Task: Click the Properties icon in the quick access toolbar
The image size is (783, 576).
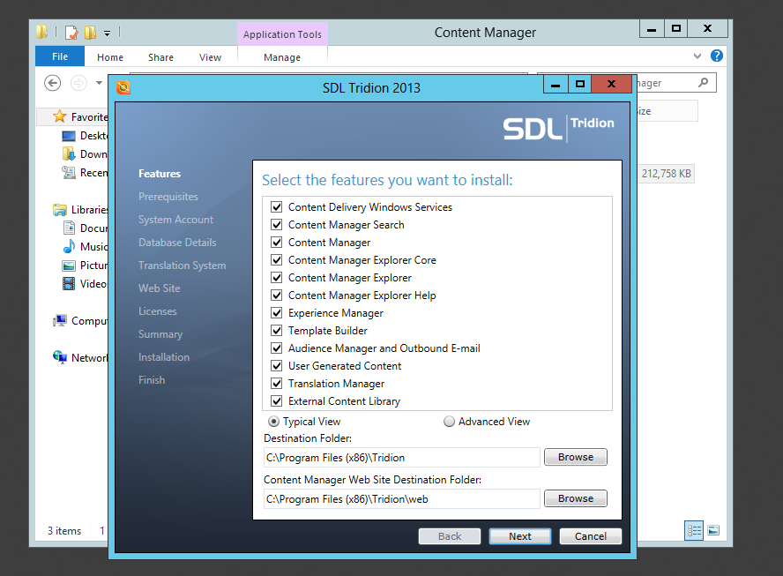Action: click(x=71, y=33)
